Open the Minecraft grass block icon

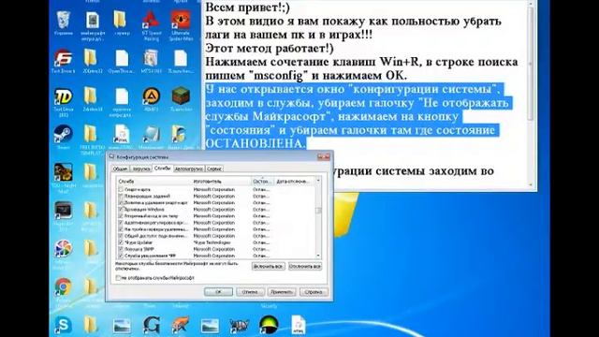(x=181, y=95)
